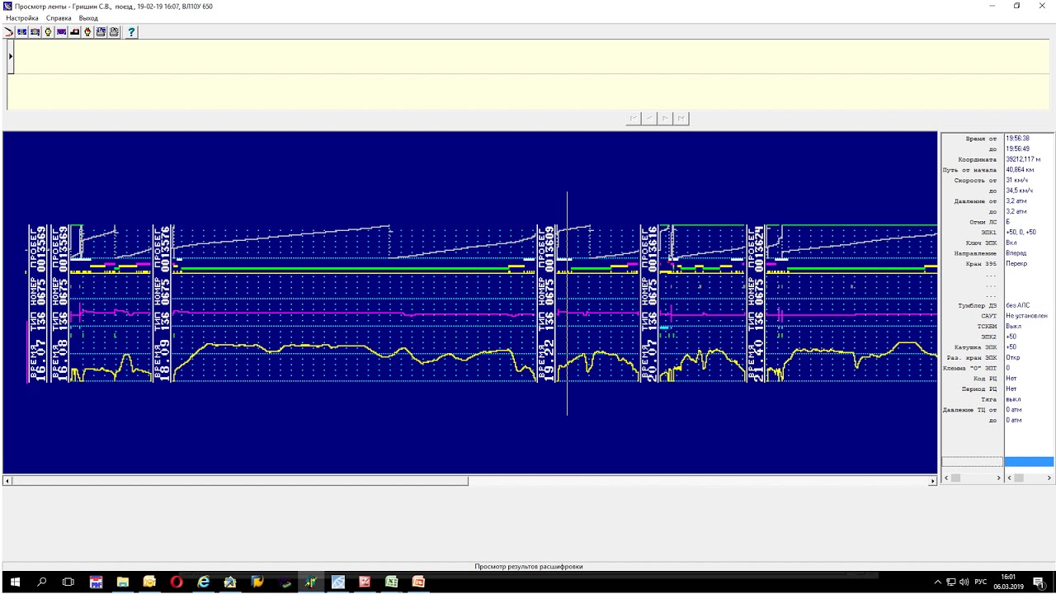Click the 'Не установлен' value for САУТ
The image size is (1056, 594).
click(1026, 316)
